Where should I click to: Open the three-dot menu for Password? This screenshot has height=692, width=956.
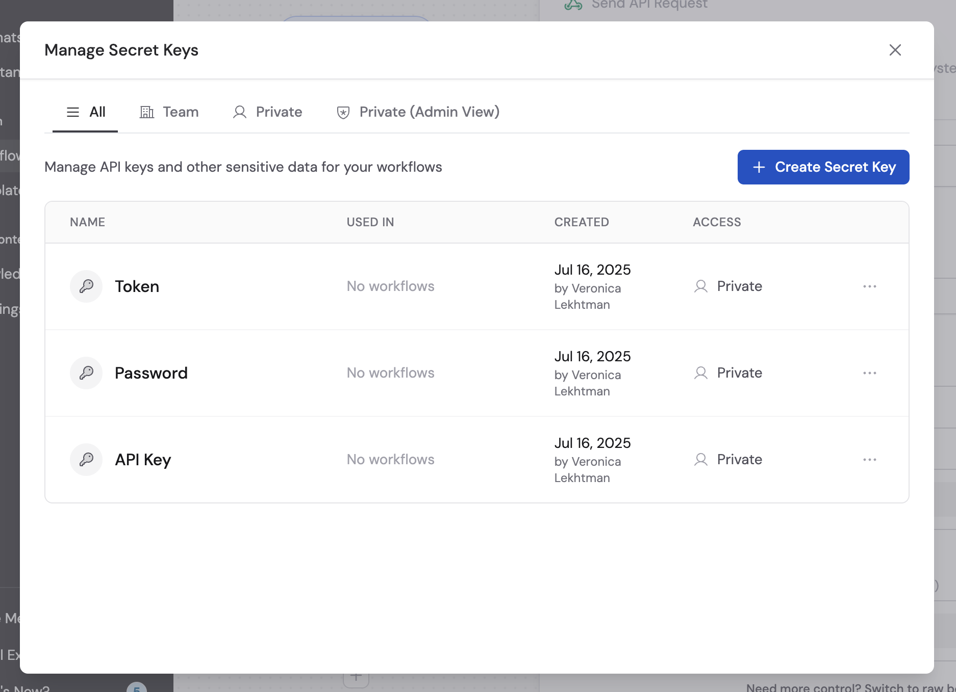coord(870,372)
